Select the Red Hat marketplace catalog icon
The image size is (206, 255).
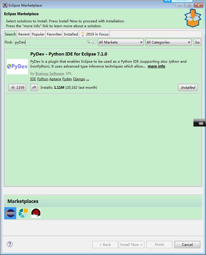[x=36, y=213]
